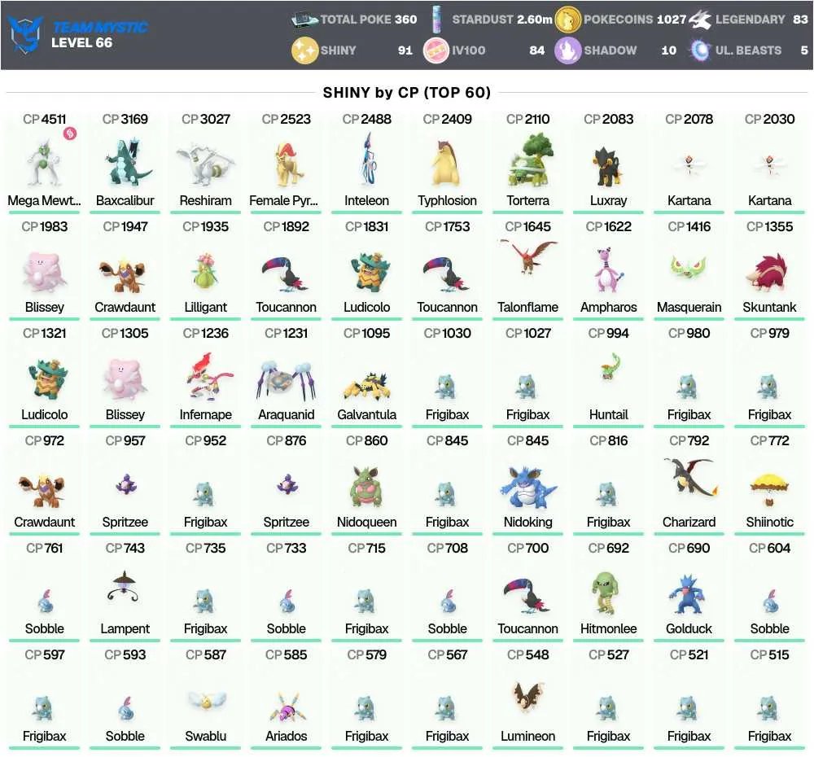
Task: Select the Typhlosion sprite
Action: click(448, 163)
